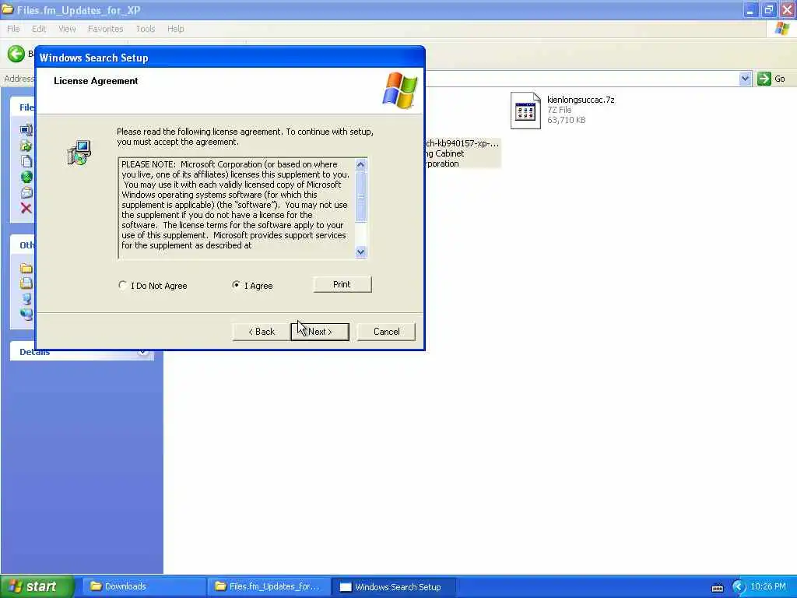This screenshot has width=797, height=598.
Task: Click inside the license agreement text box
Action: (237, 208)
